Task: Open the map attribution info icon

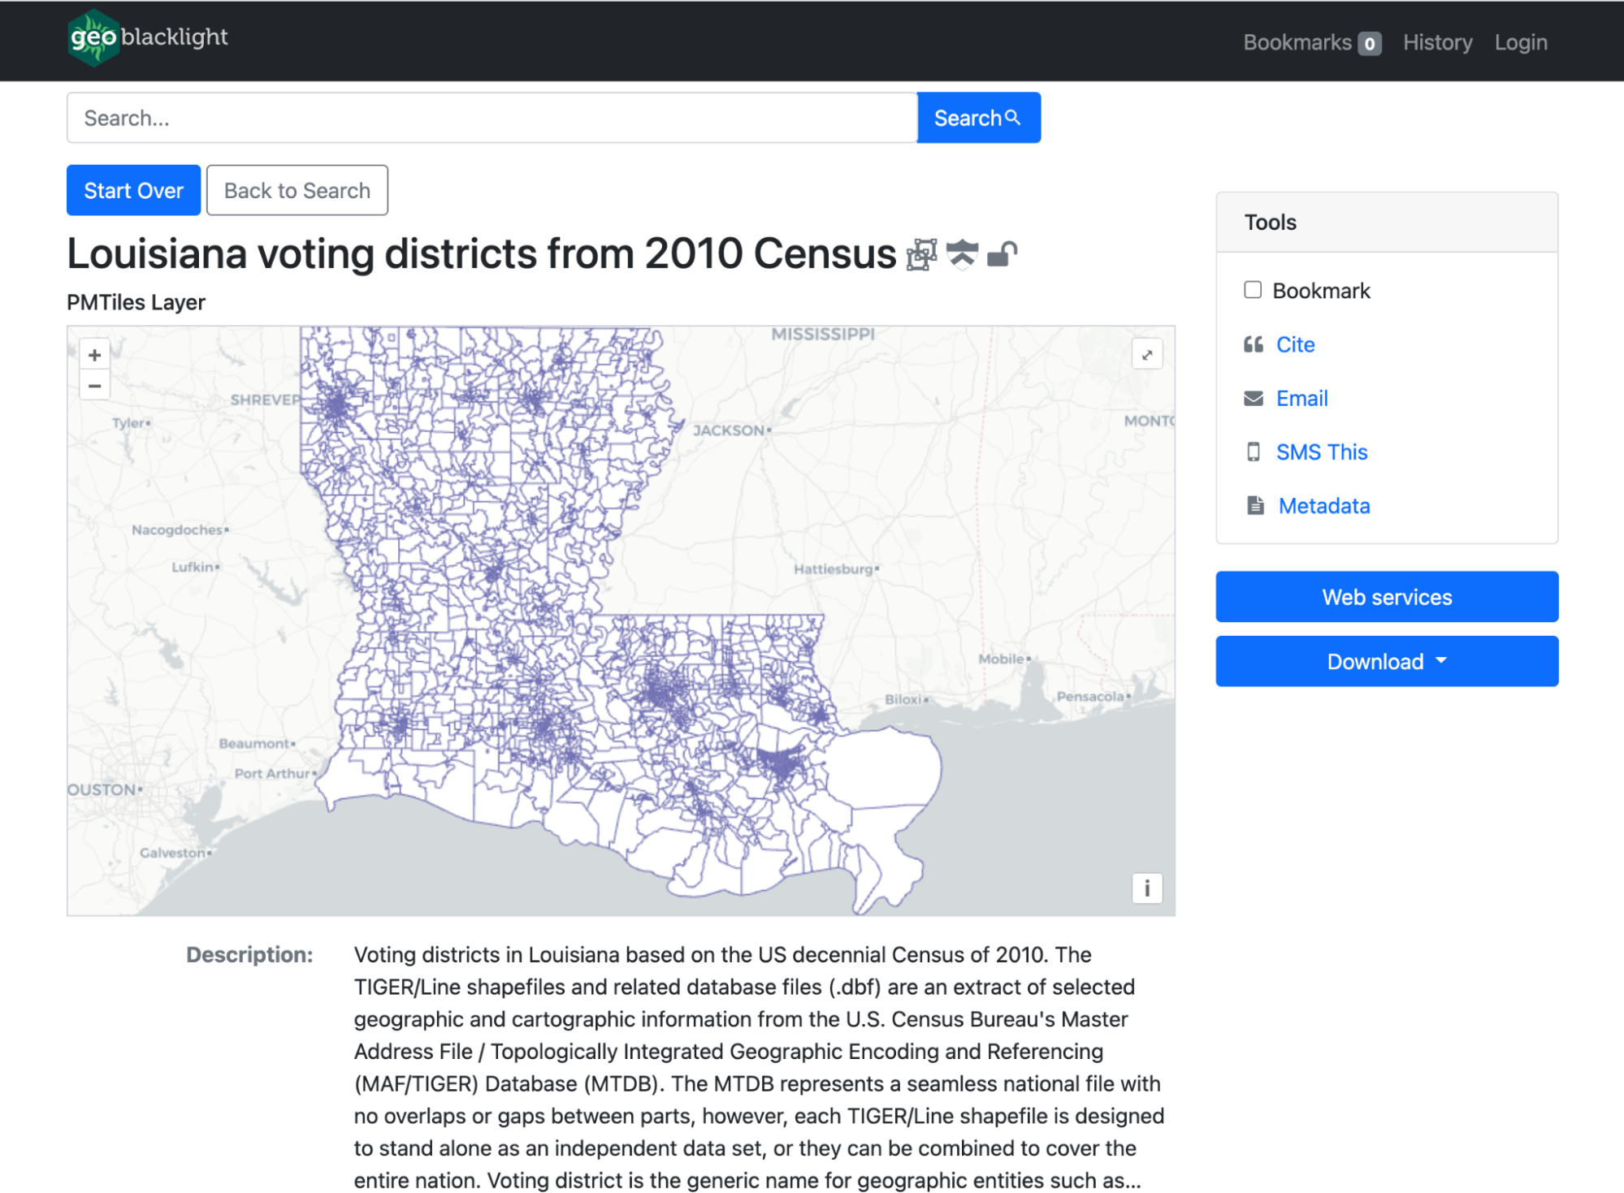Action: 1146,888
